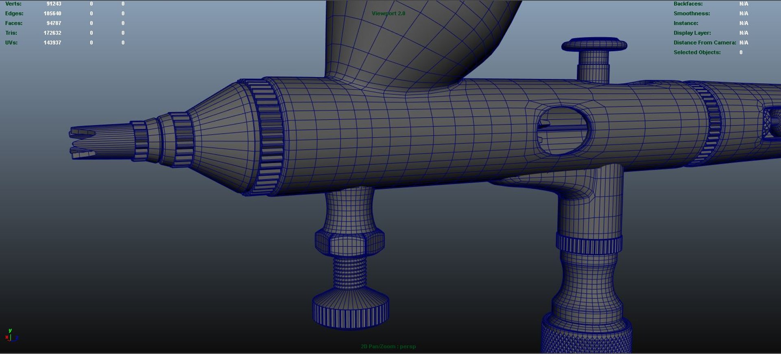
Task: Select the threaded screw below the hex nut
Action: coord(350,273)
